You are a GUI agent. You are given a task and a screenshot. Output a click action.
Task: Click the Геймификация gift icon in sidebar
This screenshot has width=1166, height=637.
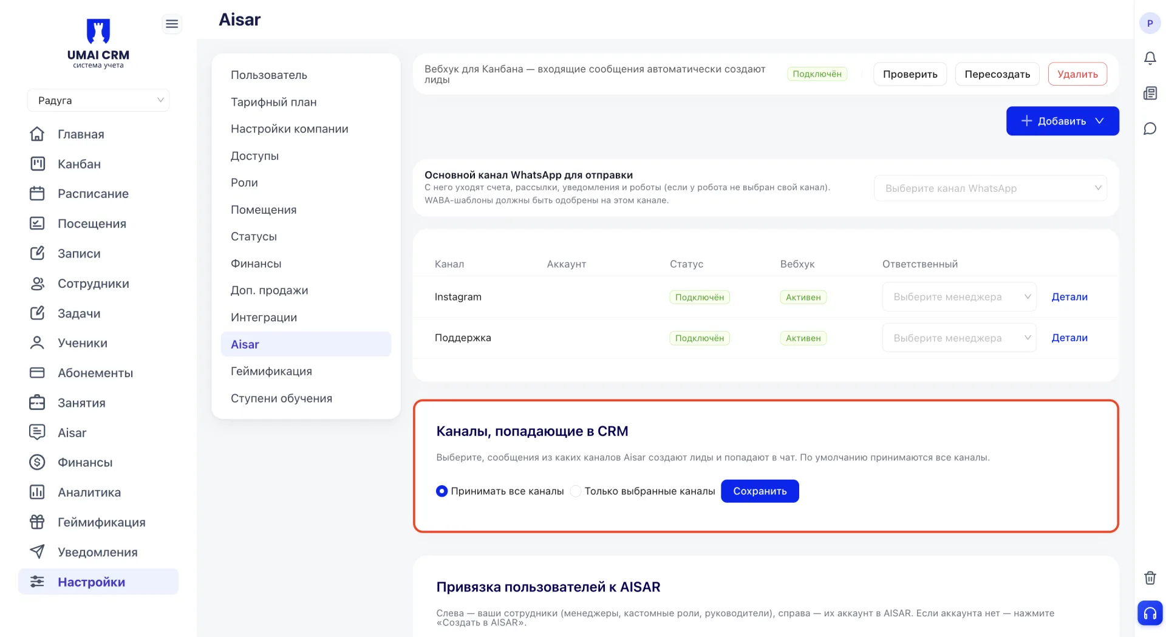click(37, 522)
